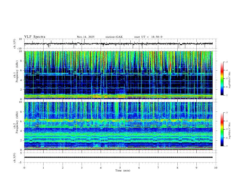Click the "-4" tick on ch.2 colorbar
The image size is (243, 188).
[x=226, y=121]
